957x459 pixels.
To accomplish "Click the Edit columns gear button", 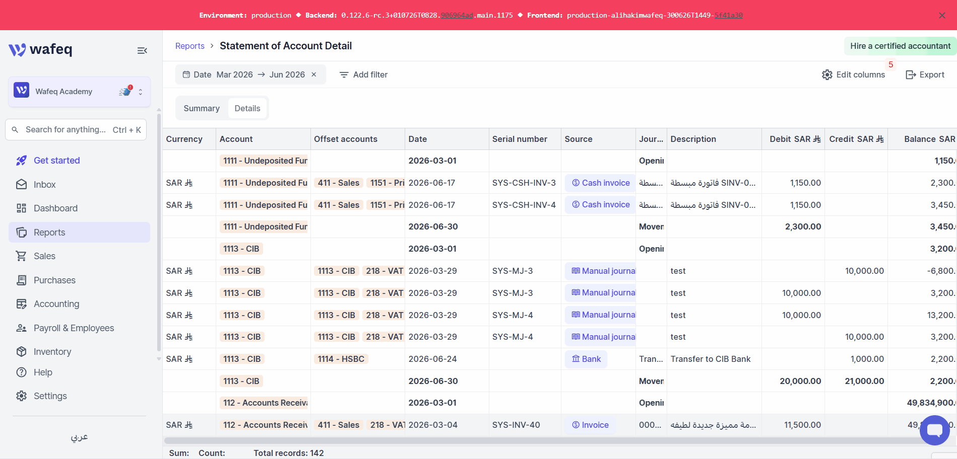I will tap(853, 74).
